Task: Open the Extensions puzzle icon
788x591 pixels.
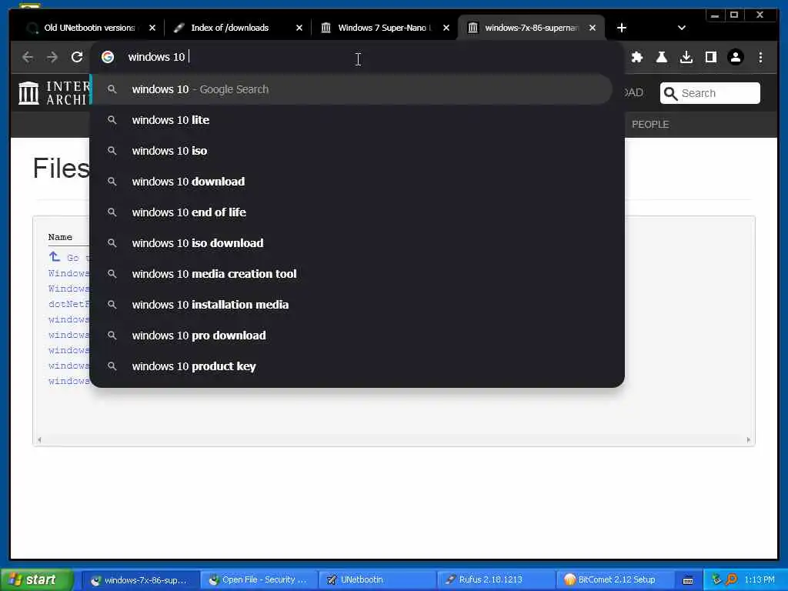Action: pyautogui.click(x=637, y=57)
